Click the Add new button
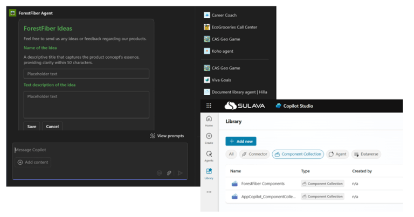414x217 pixels. pyautogui.click(x=240, y=141)
